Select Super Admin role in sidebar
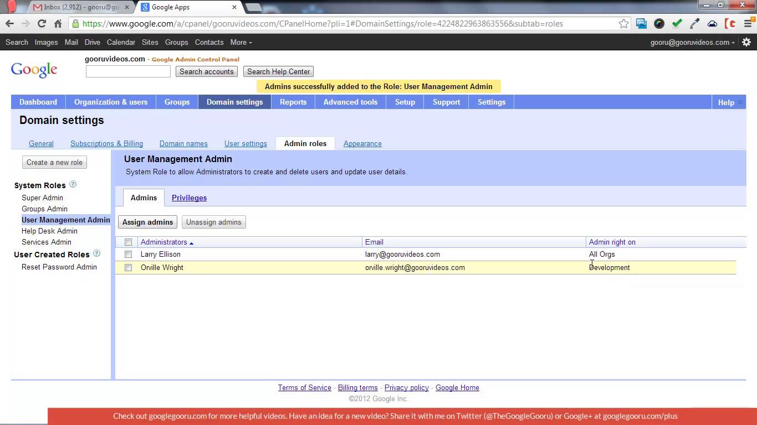Viewport: 757px width, 425px height. point(42,198)
